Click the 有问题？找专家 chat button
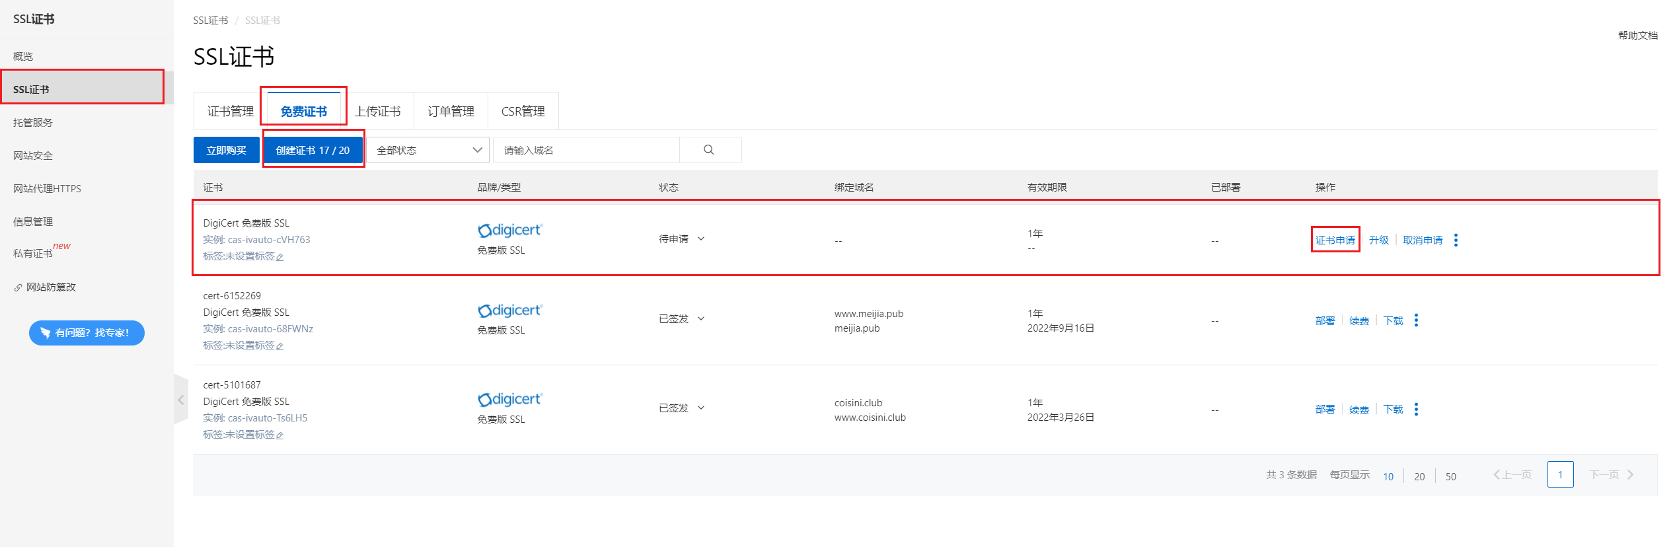 pos(87,333)
